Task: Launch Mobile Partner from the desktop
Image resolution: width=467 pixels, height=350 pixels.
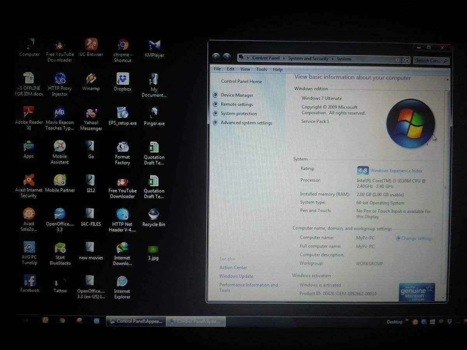Action: (60, 183)
